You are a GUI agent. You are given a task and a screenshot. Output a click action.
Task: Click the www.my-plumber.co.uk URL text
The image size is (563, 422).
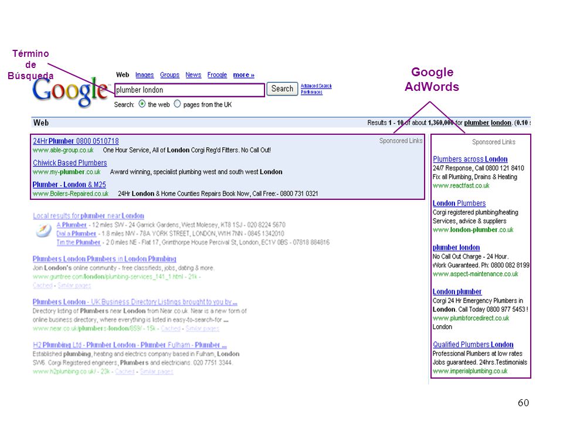(x=67, y=172)
